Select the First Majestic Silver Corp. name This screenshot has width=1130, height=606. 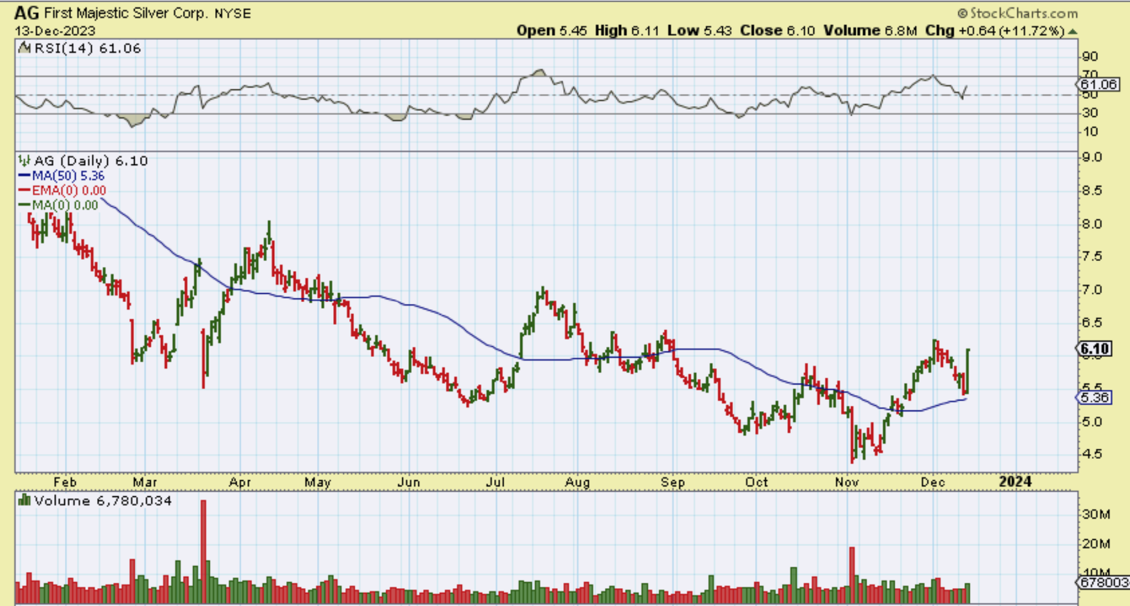pyautogui.click(x=126, y=13)
